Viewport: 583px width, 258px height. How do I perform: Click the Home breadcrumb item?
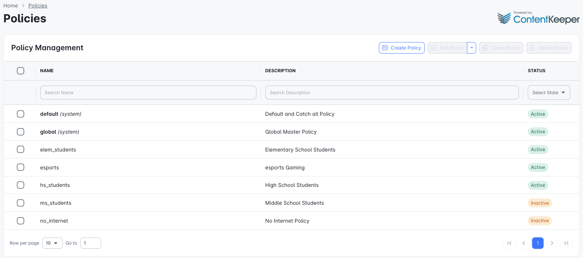[x=10, y=6]
